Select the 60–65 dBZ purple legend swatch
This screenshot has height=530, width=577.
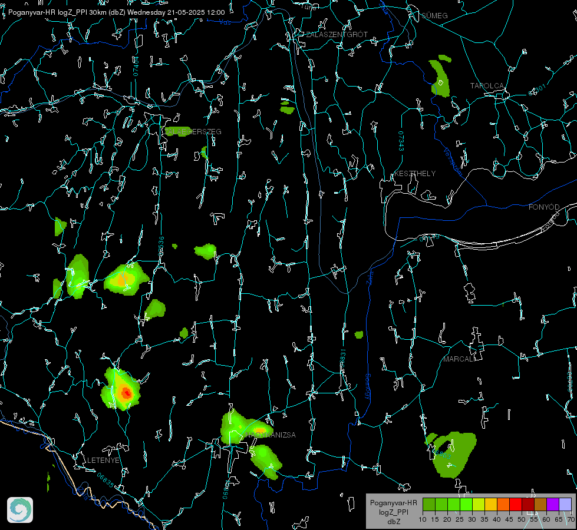[x=553, y=505]
